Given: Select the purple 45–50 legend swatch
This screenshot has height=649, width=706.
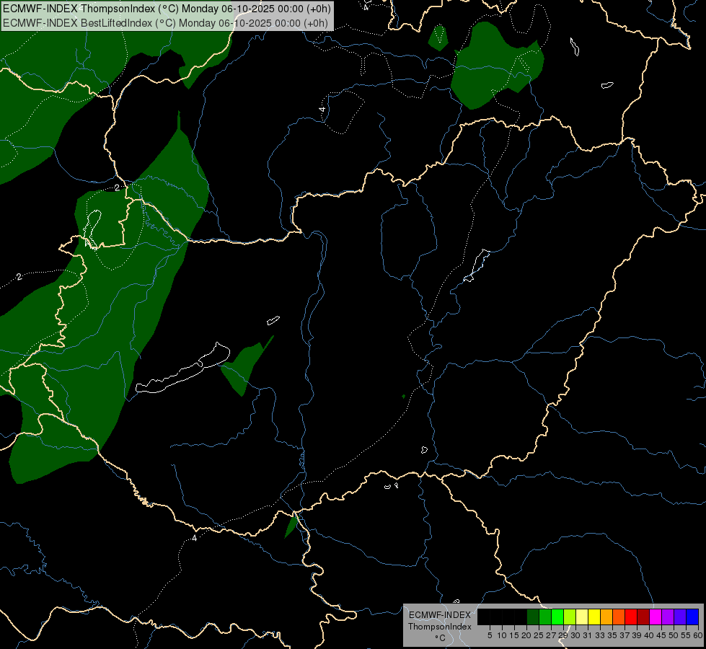Looking at the screenshot, I should pyautogui.click(x=668, y=617).
